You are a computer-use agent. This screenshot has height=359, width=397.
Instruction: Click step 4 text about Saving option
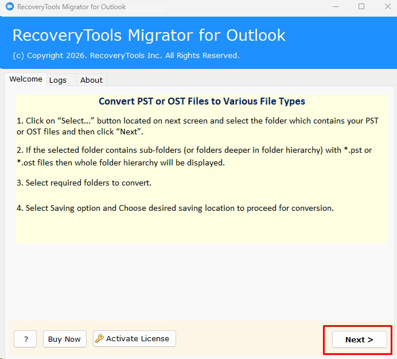(175, 208)
